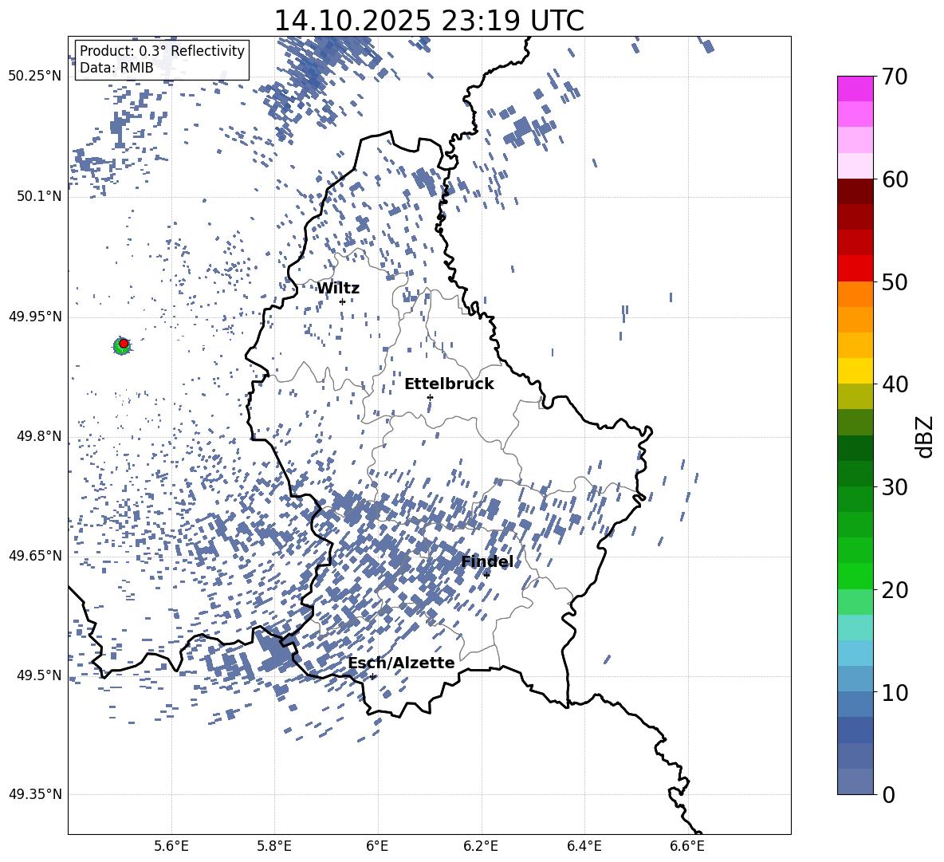Click the red radar site marker dot

[124, 344]
